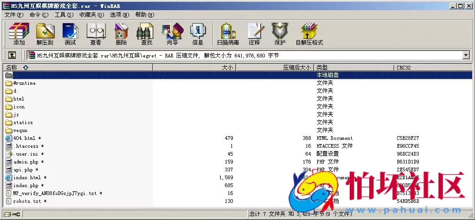Open the 文件(F) menu
The height and width of the screenshot is (220, 475).
[x=14, y=14]
